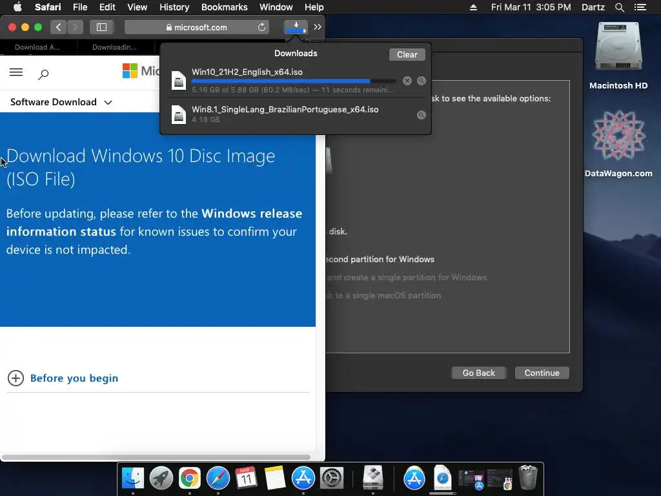The height and width of the screenshot is (496, 661).
Task: Clear the downloads list
Action: [x=407, y=54]
